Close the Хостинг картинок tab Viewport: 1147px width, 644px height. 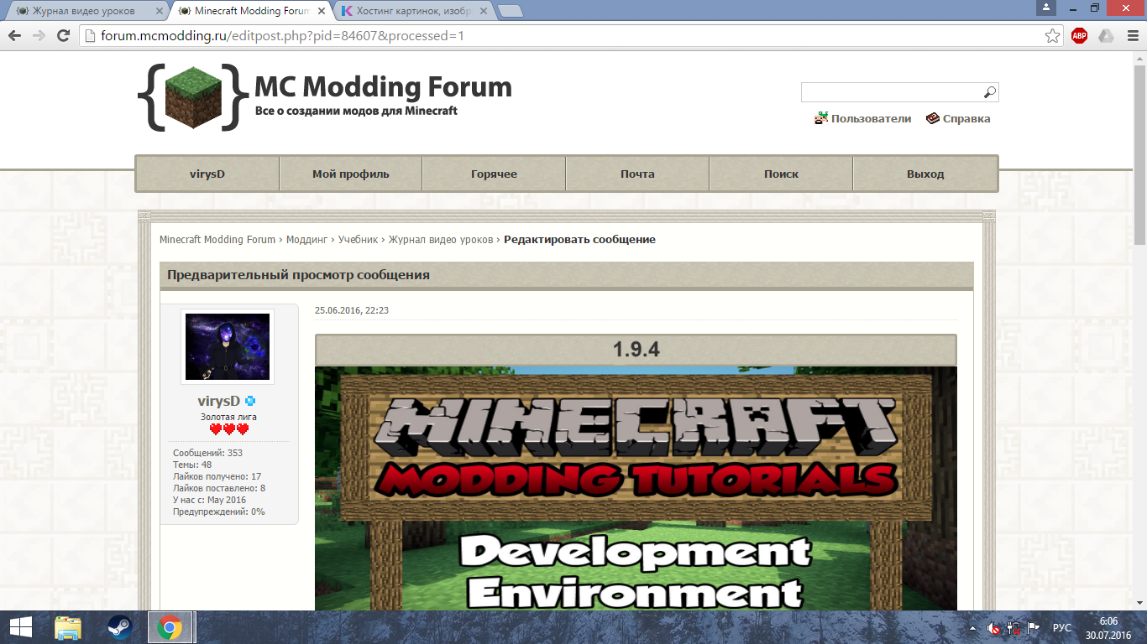(484, 11)
